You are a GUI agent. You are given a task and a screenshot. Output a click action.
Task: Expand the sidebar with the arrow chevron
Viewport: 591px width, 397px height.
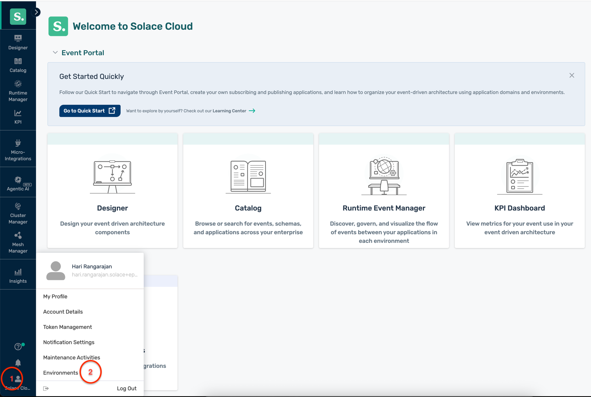click(x=36, y=12)
